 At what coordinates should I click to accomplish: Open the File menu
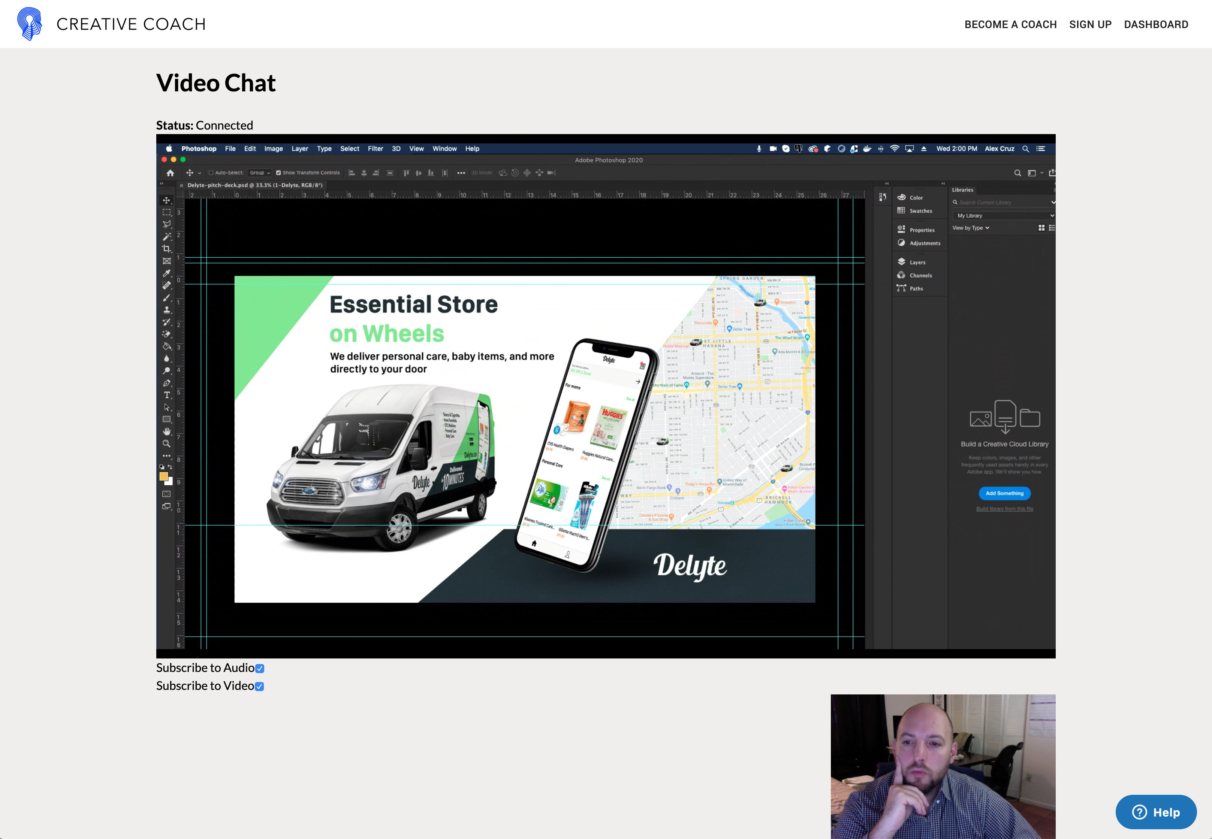click(x=230, y=149)
